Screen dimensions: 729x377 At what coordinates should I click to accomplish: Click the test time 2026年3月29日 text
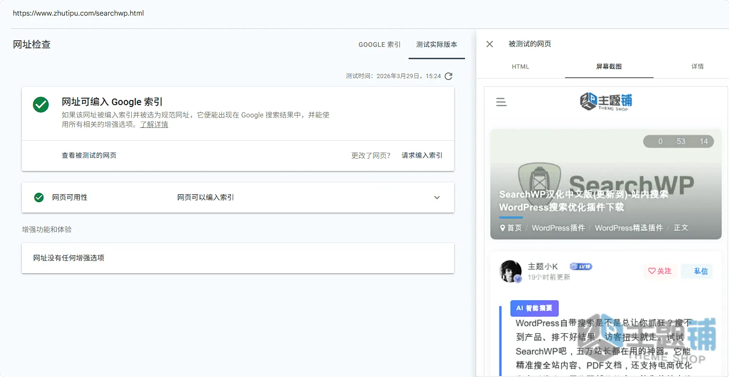click(x=393, y=76)
